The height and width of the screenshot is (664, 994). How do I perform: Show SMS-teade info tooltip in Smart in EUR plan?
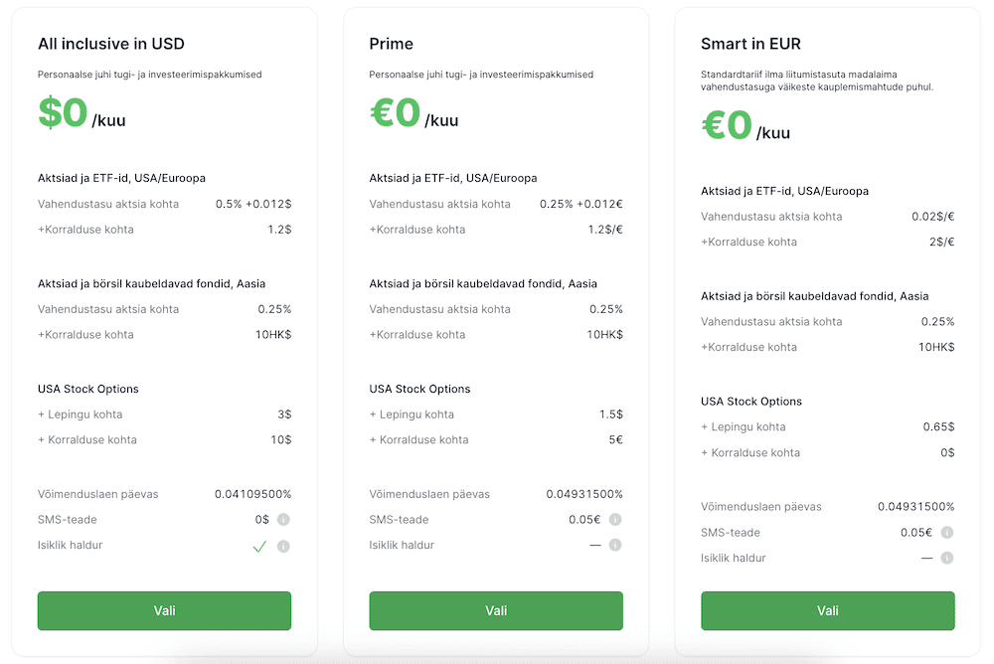(946, 533)
